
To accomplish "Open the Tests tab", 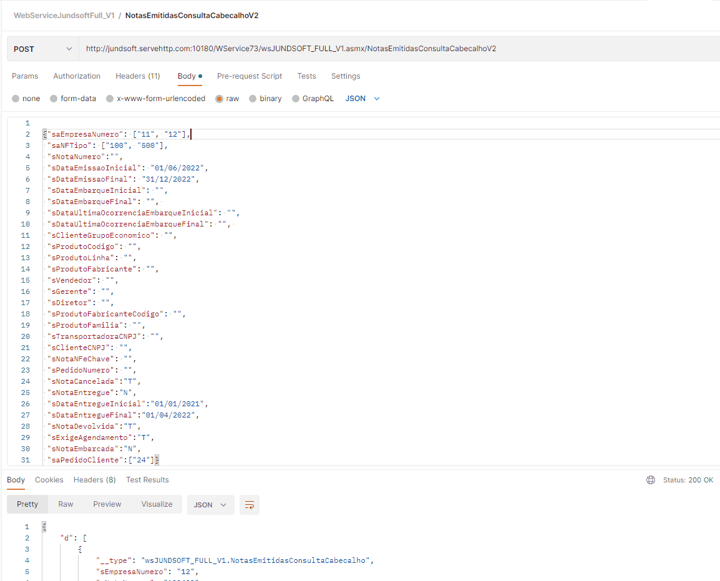I will click(x=306, y=76).
